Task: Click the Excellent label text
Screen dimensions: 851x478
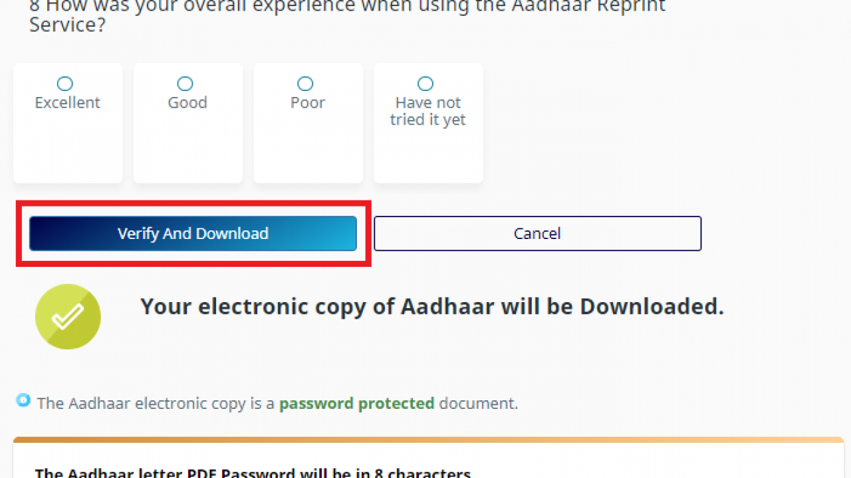Action: [x=67, y=103]
